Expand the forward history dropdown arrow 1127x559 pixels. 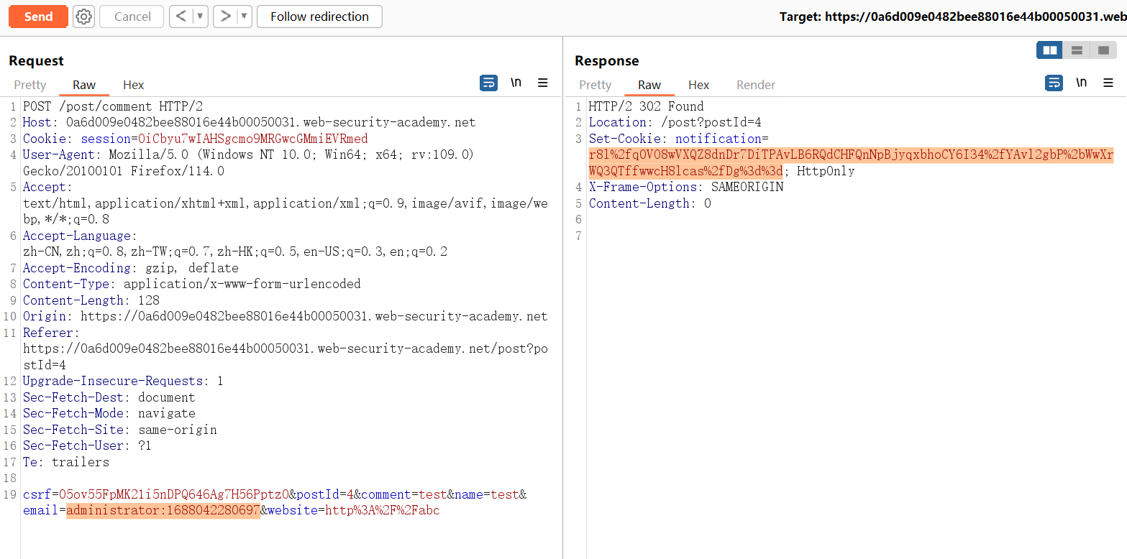pos(244,17)
